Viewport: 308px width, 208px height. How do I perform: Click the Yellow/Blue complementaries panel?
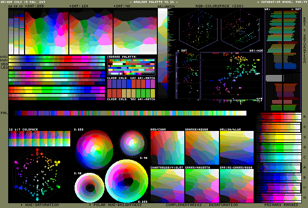(236, 148)
